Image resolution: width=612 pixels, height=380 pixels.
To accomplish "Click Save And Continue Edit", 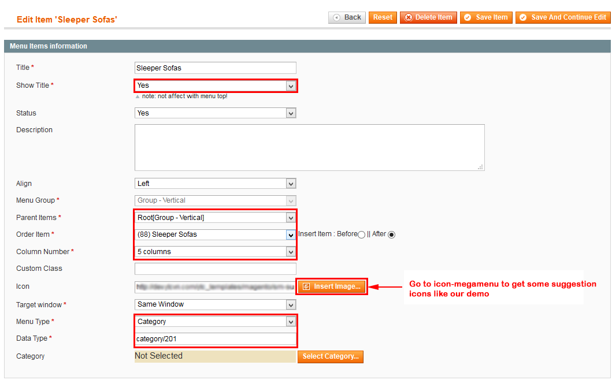I will pyautogui.click(x=563, y=17).
